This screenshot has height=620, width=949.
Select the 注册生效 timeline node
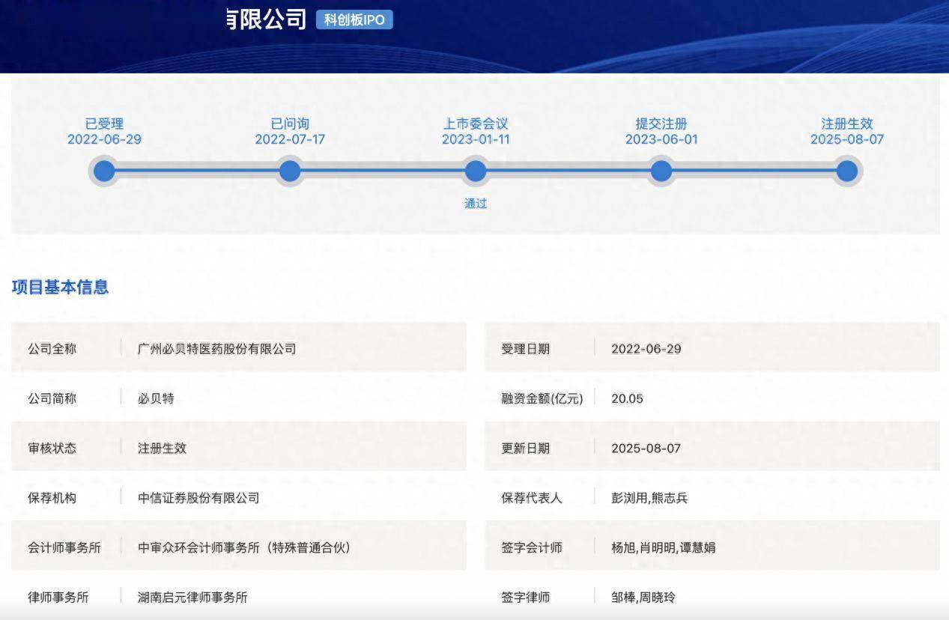tap(847, 171)
